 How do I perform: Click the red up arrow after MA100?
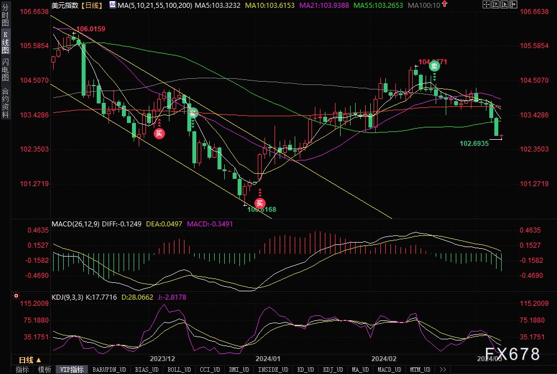445,4
